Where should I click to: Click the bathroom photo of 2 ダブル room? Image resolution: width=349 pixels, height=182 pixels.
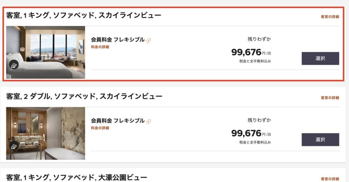coord(46,133)
